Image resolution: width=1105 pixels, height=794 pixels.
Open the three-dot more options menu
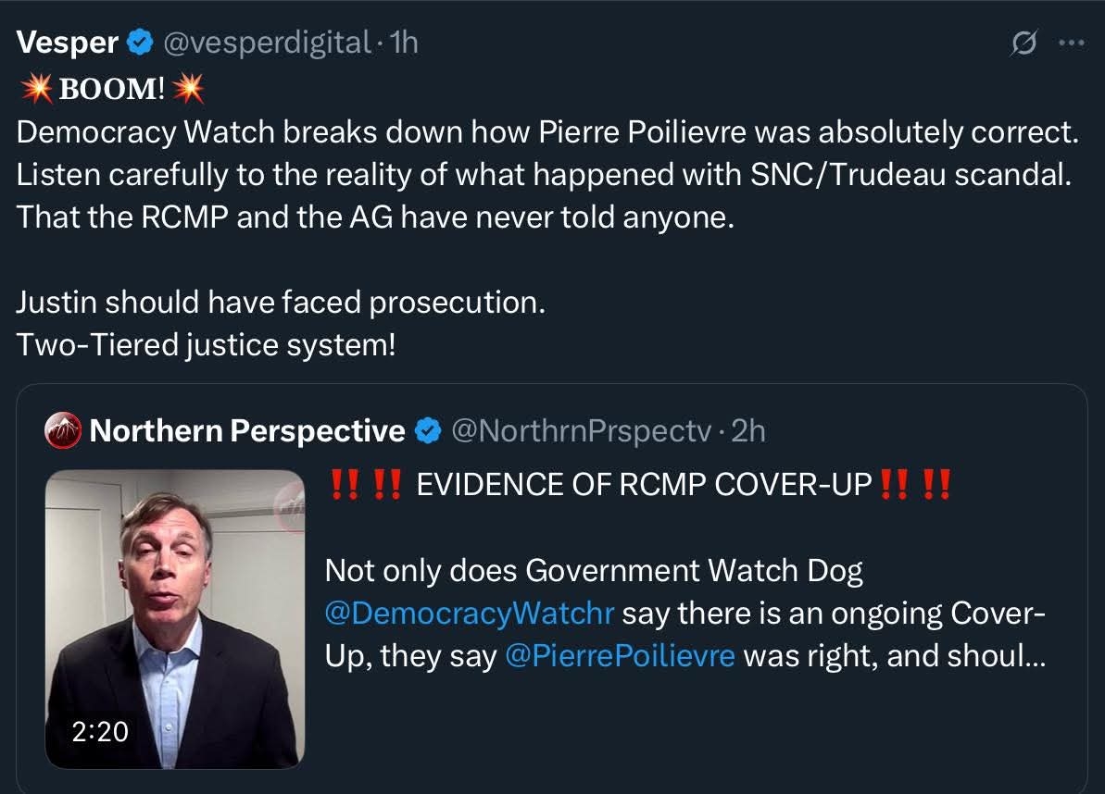click(x=1070, y=43)
